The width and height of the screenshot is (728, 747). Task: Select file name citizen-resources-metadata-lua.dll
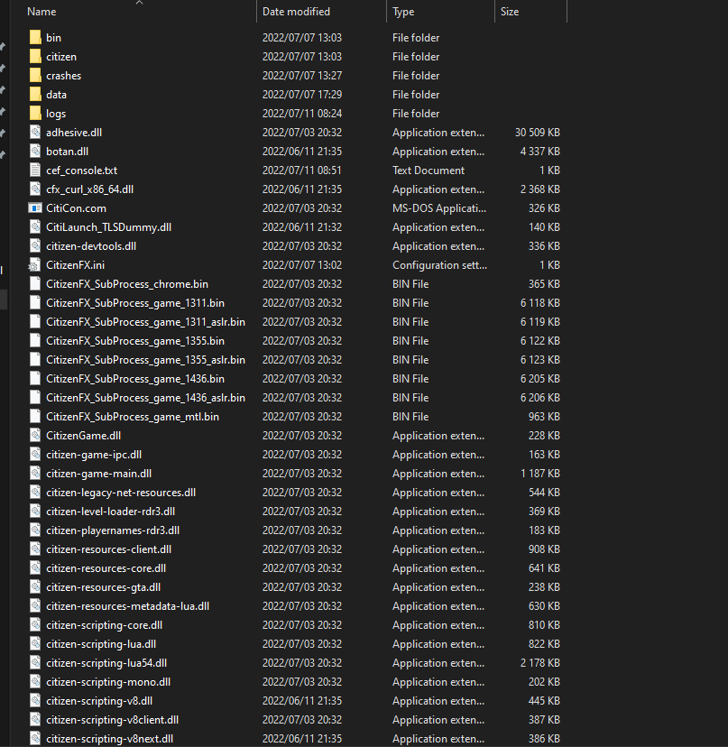click(x=127, y=606)
